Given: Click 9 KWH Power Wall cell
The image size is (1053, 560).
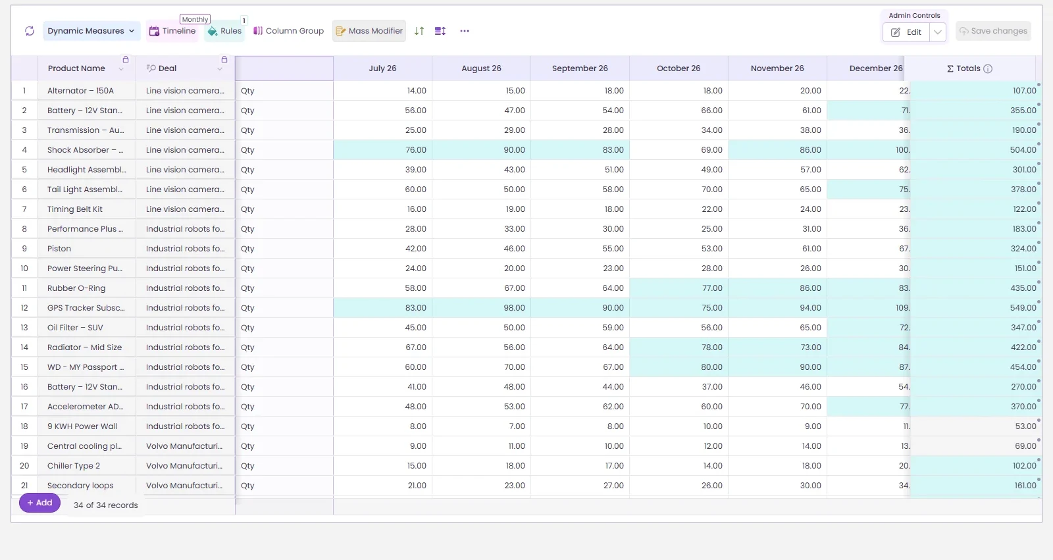Looking at the screenshot, I should tap(87, 426).
